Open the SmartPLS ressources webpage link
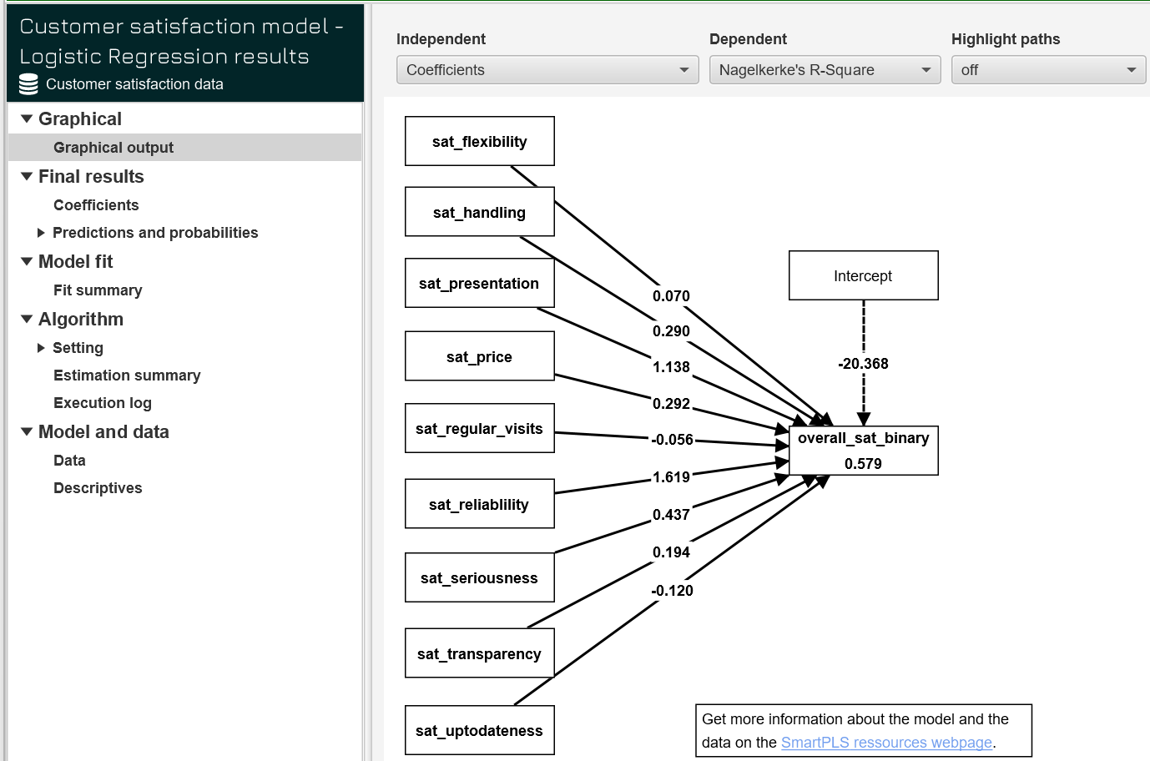The image size is (1150, 761). (886, 743)
